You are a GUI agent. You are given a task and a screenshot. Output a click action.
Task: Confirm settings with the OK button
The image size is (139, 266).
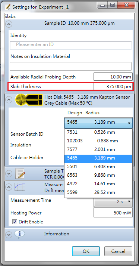(86, 251)
